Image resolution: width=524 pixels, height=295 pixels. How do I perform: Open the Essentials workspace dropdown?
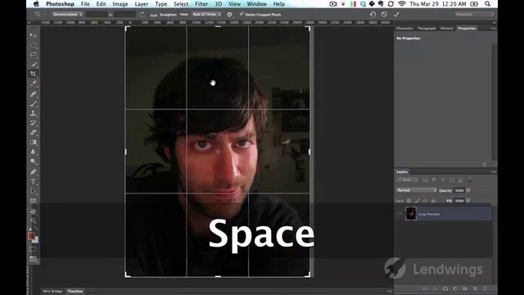pyautogui.click(x=475, y=15)
